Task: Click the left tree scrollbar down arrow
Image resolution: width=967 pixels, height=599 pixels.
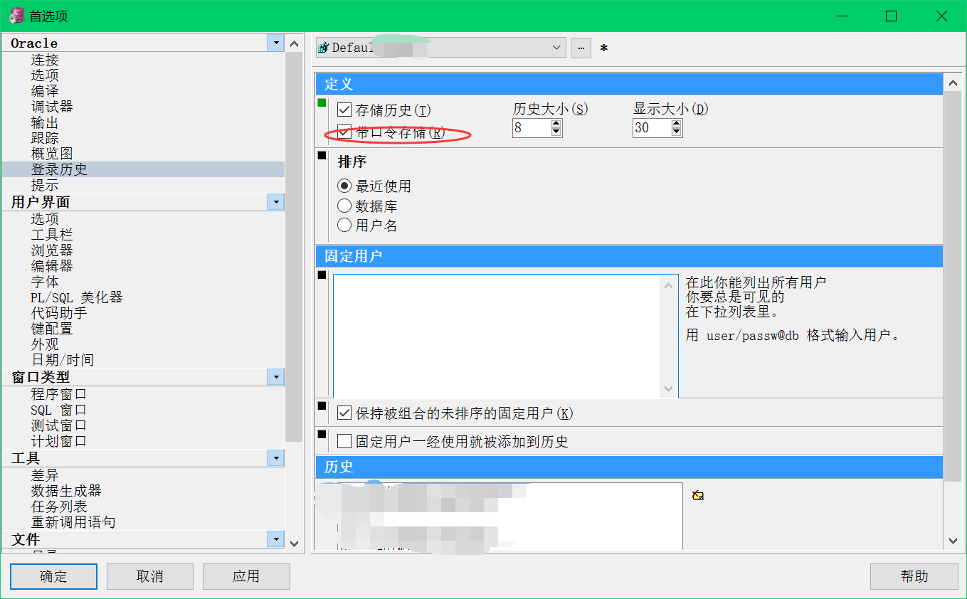Action: 294,543
